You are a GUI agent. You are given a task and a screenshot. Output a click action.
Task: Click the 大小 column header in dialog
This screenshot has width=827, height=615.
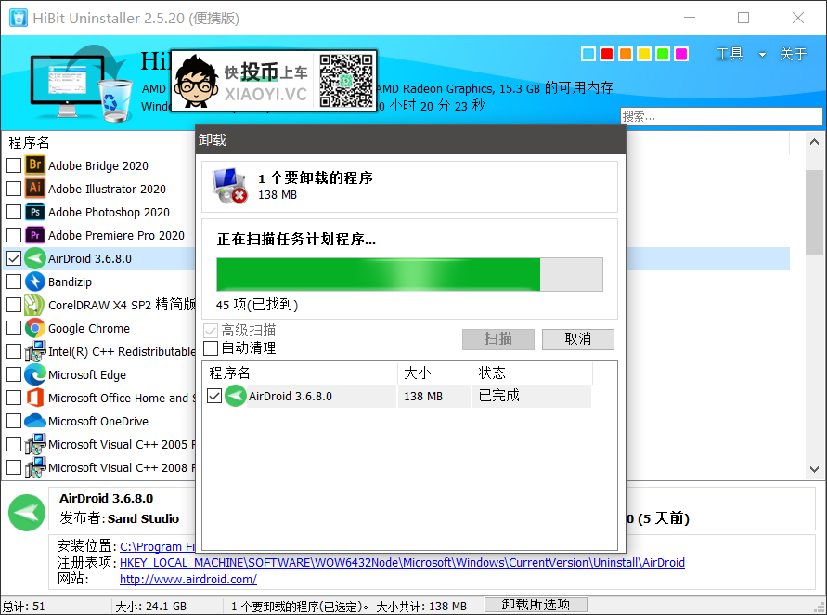click(x=434, y=373)
